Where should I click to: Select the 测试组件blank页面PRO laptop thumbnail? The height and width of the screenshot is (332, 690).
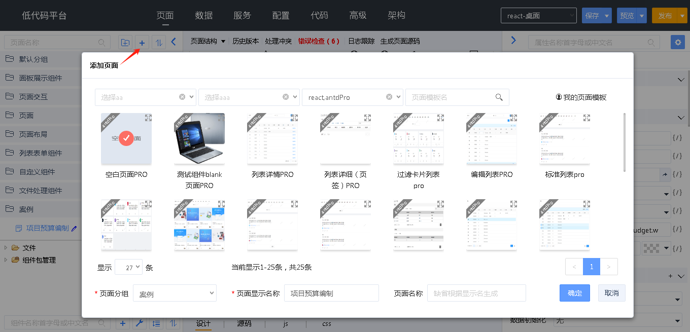click(x=199, y=138)
